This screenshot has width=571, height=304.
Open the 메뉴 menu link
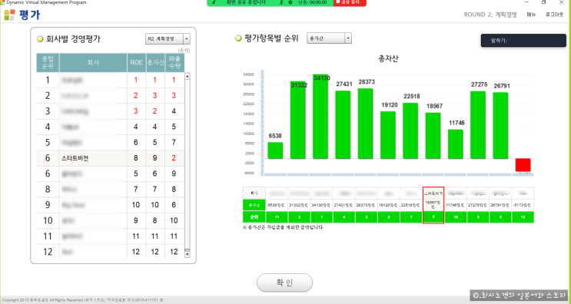coord(531,15)
